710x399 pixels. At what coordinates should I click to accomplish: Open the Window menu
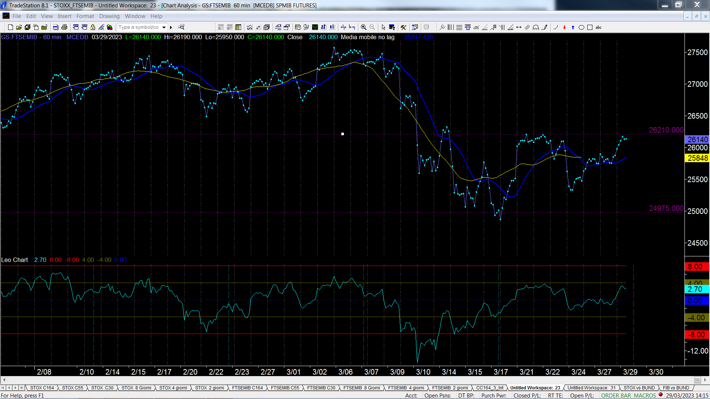[x=135, y=16]
